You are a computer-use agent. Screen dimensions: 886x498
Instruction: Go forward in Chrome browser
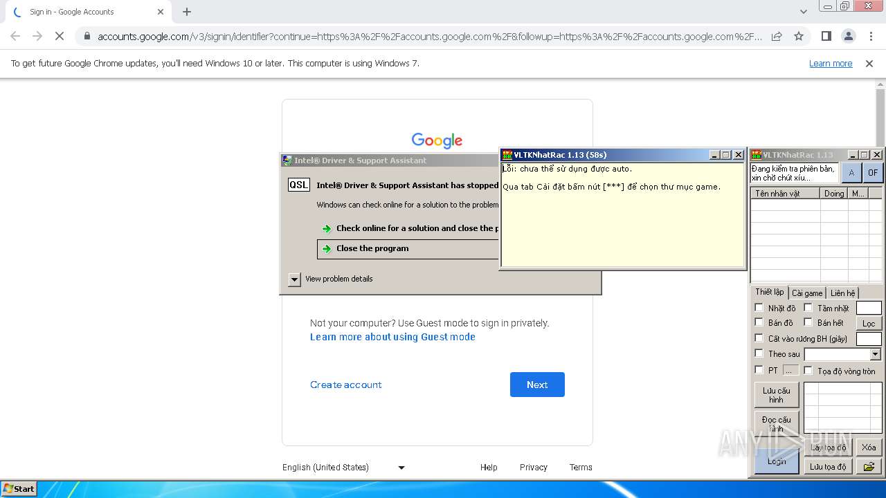tap(37, 36)
